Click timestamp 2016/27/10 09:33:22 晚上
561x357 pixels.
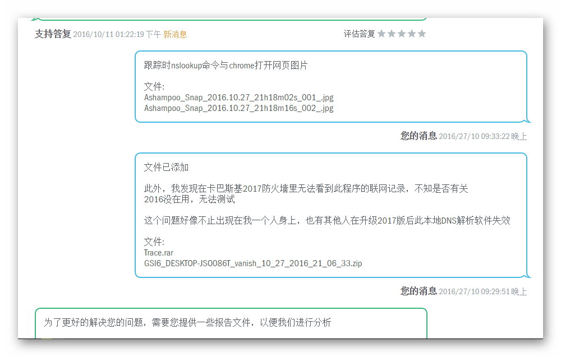[x=482, y=136]
